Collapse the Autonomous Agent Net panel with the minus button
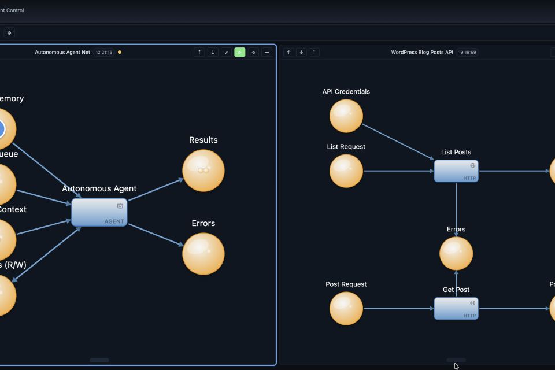 coord(267,52)
